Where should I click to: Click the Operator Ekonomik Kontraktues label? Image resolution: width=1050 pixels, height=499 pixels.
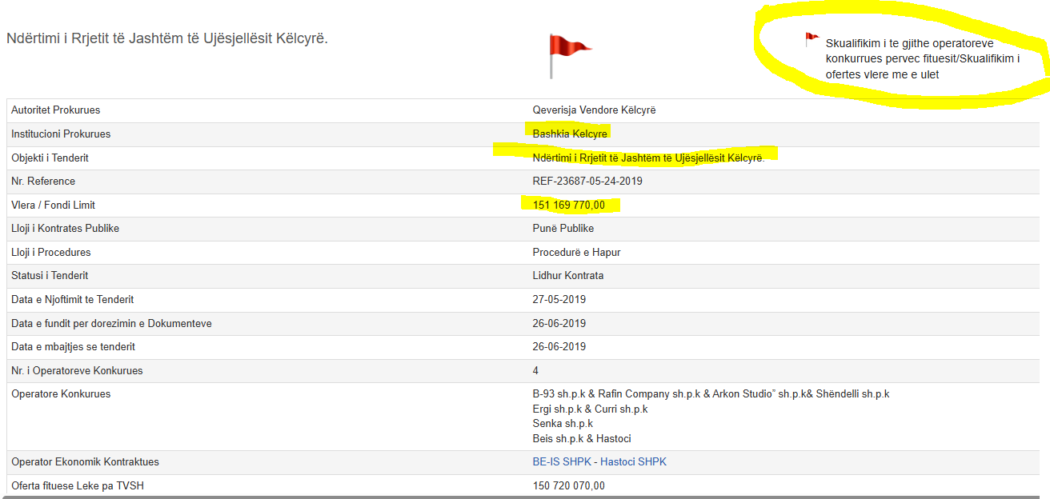[85, 462]
